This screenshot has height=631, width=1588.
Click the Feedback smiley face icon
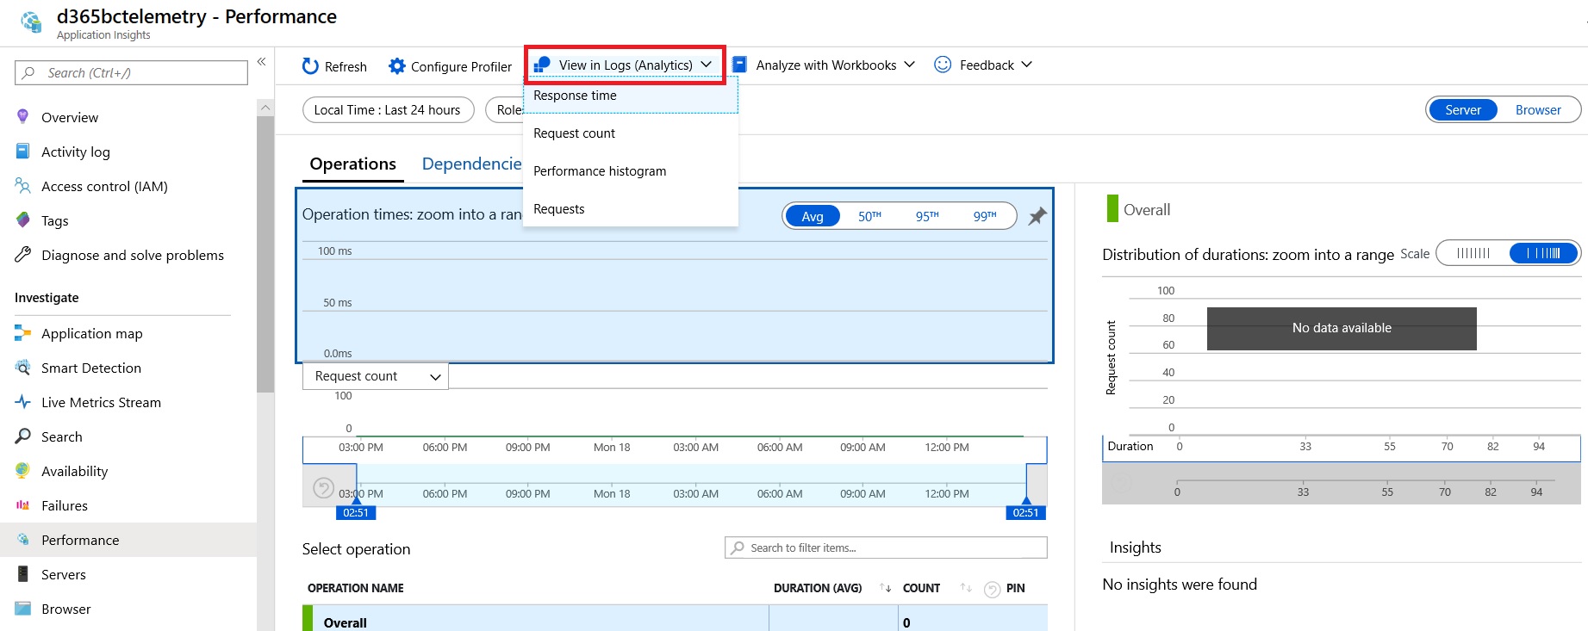point(943,65)
